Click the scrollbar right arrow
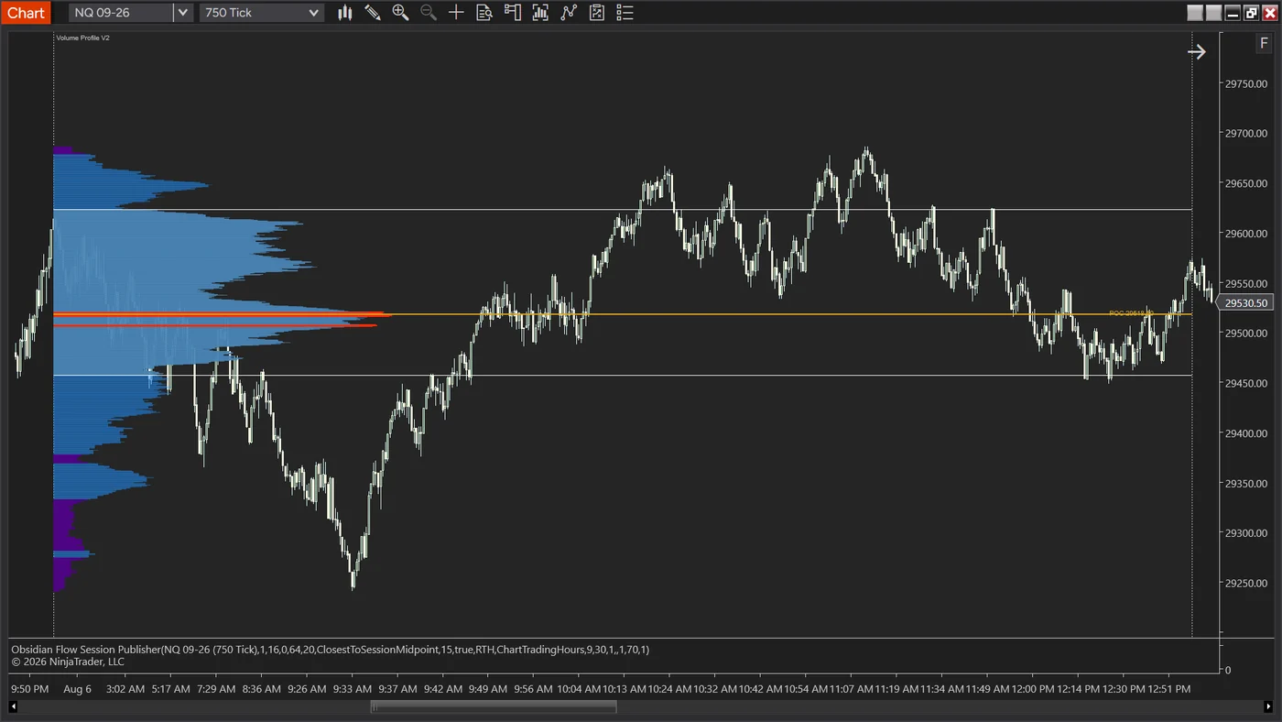 [1268, 706]
